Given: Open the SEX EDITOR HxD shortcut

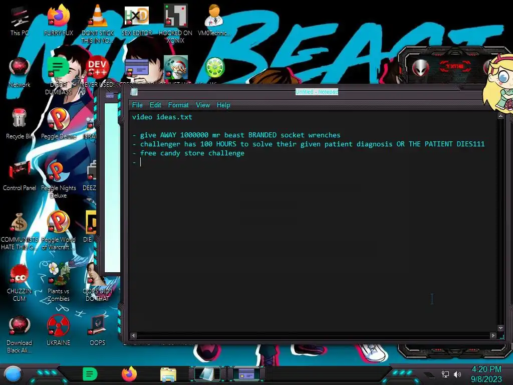Looking at the screenshot, I should (x=136, y=21).
